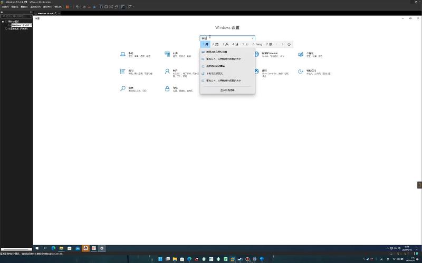The image size is (422, 263).
Task: Open the IME emoji panel button
Action: pos(289,44)
